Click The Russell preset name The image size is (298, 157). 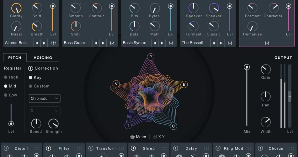click(x=192, y=43)
